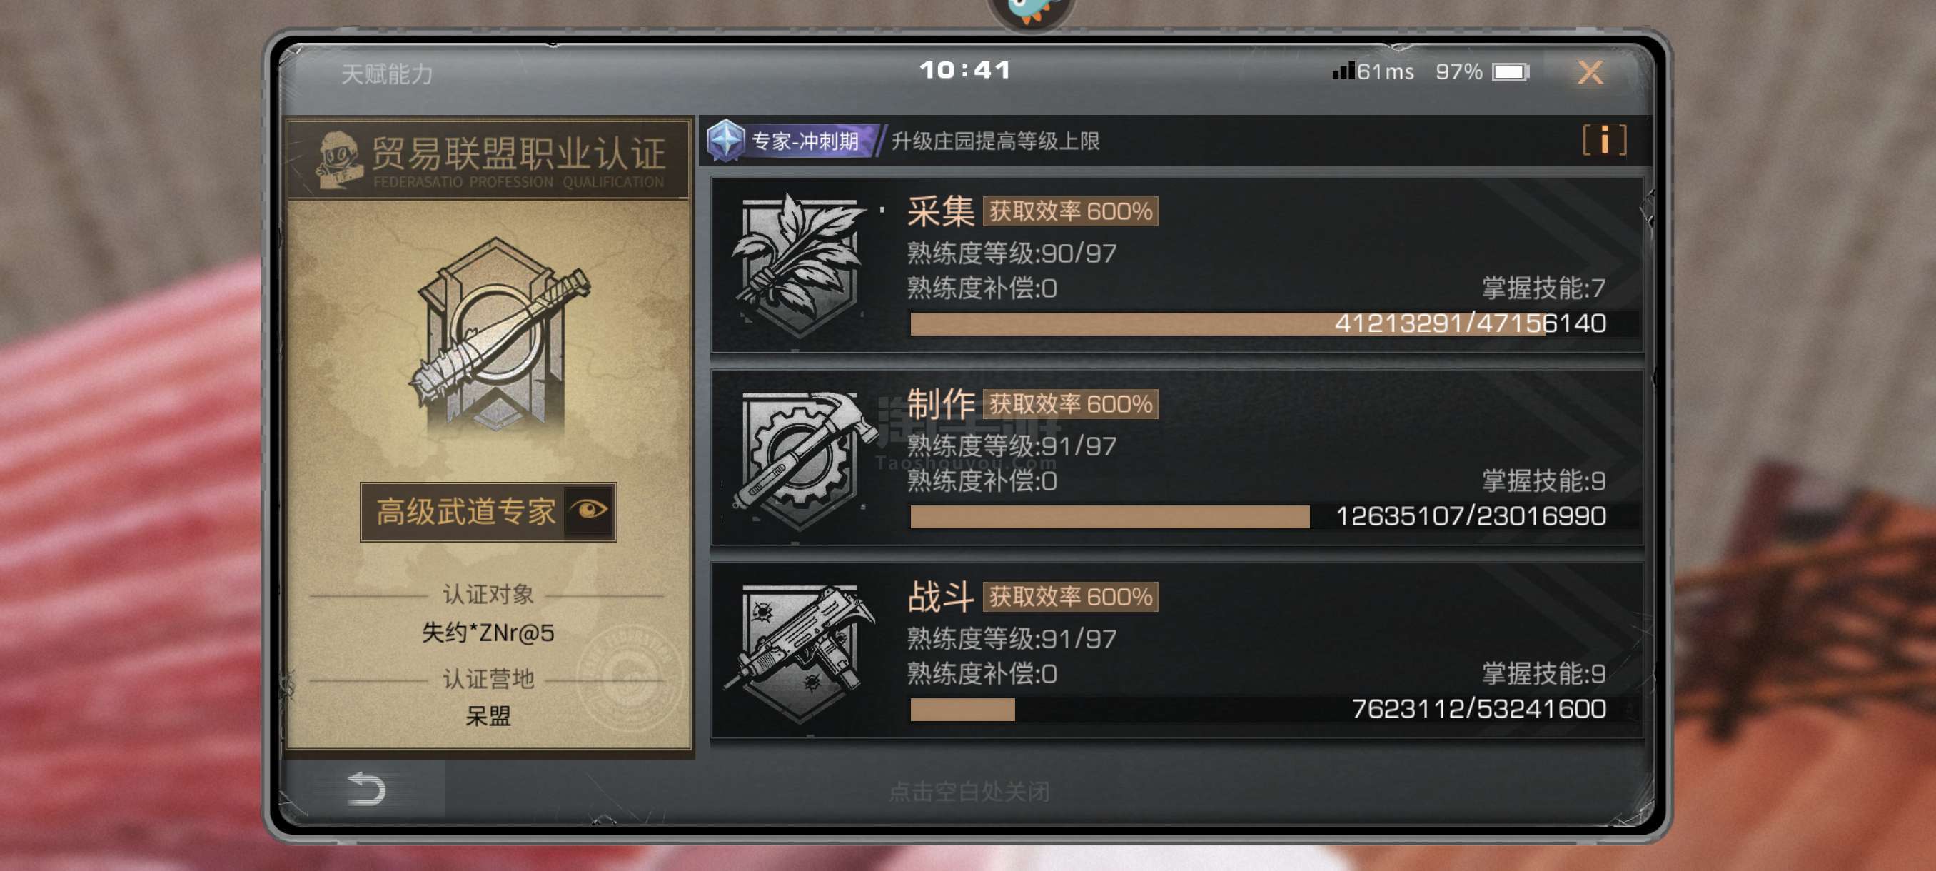Click the battery status indicator
Image resolution: width=1936 pixels, height=871 pixels.
(x=1511, y=72)
